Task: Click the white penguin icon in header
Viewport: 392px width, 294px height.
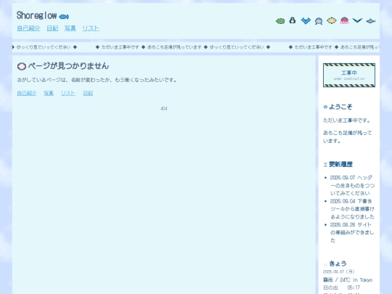Action: (293, 20)
